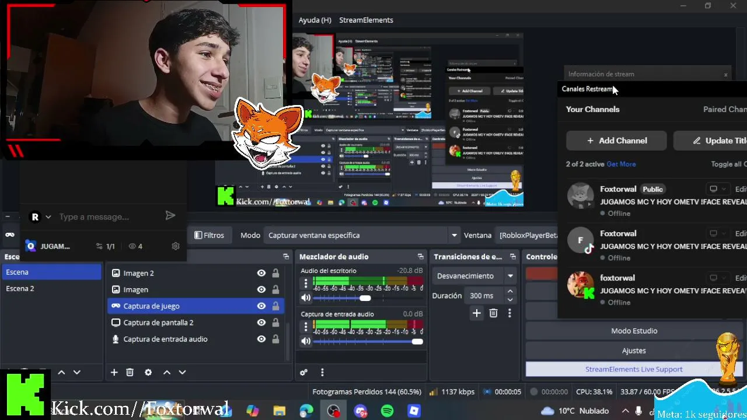
Task: Open transition properties three-dot menu
Action: point(509,313)
